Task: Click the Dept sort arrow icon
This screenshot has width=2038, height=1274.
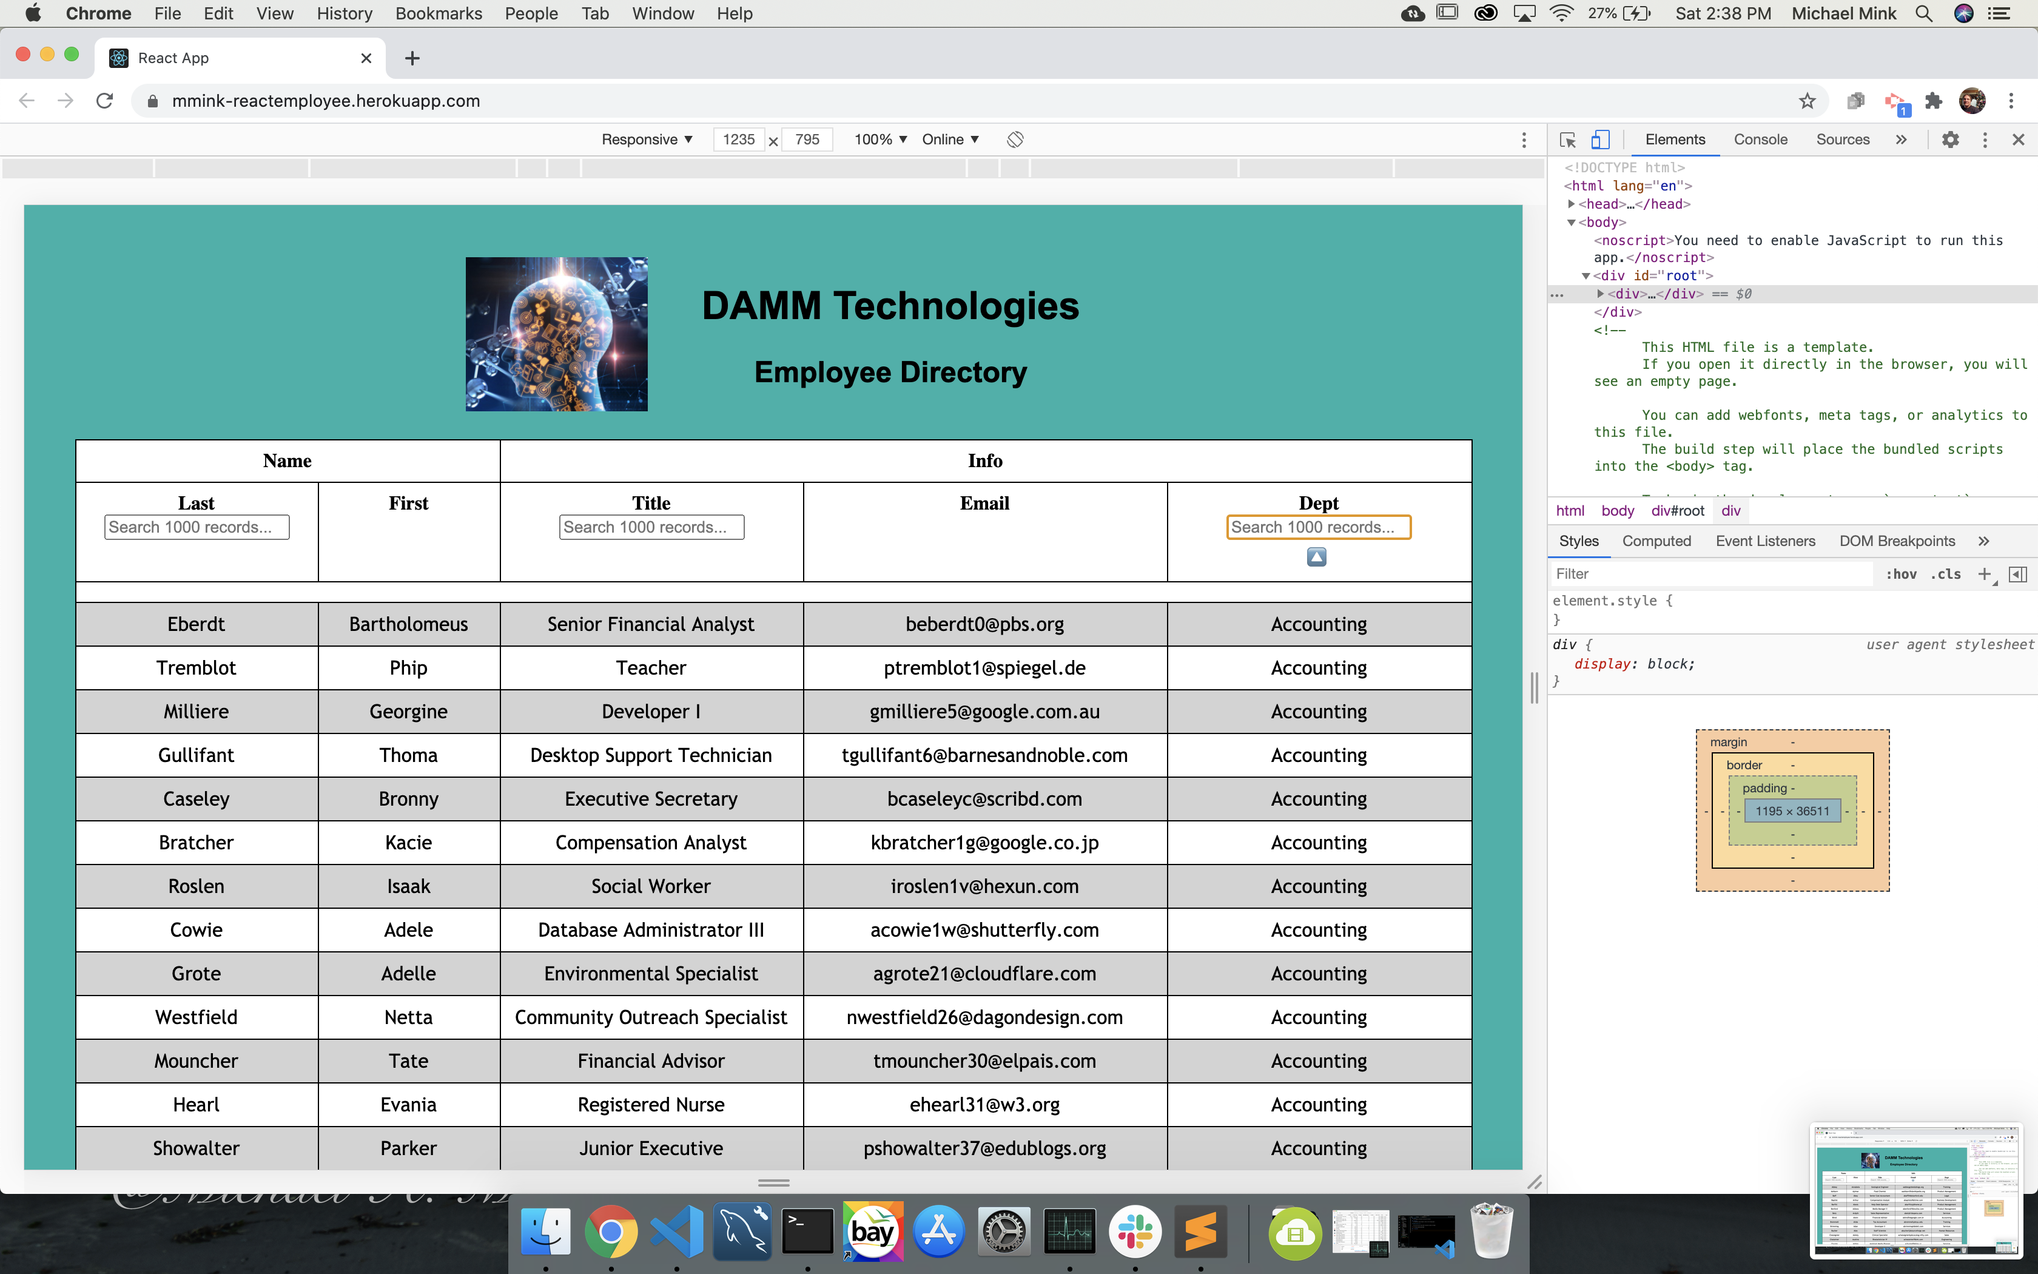Action: 1316,557
